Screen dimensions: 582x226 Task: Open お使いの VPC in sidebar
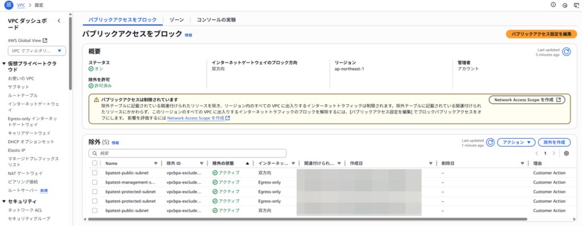pyautogui.click(x=21, y=78)
